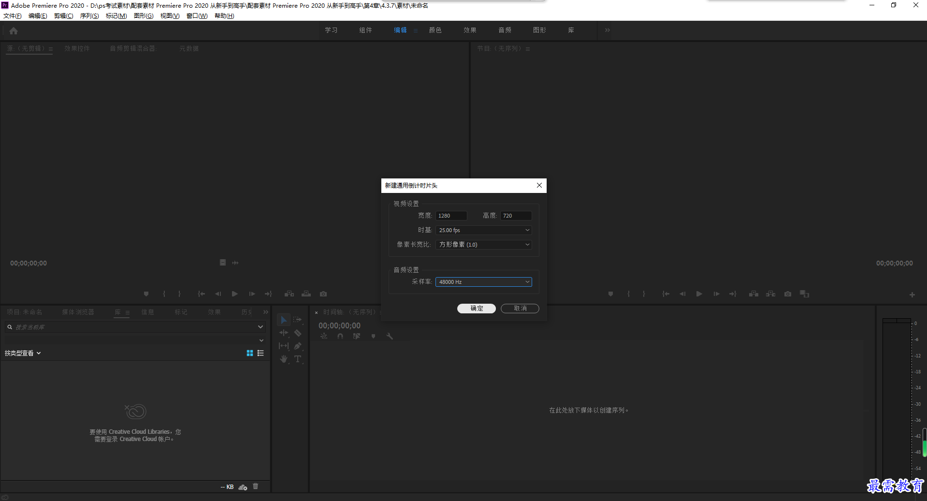Image resolution: width=927 pixels, height=501 pixels.
Task: Toggle insert sequences as nests option
Action: pos(324,336)
